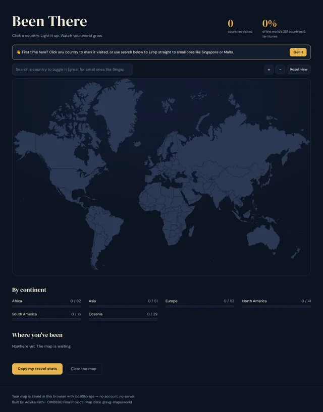The image size is (323, 412).
Task: Click the Africa continent progress bar
Action: [x=46, y=307]
